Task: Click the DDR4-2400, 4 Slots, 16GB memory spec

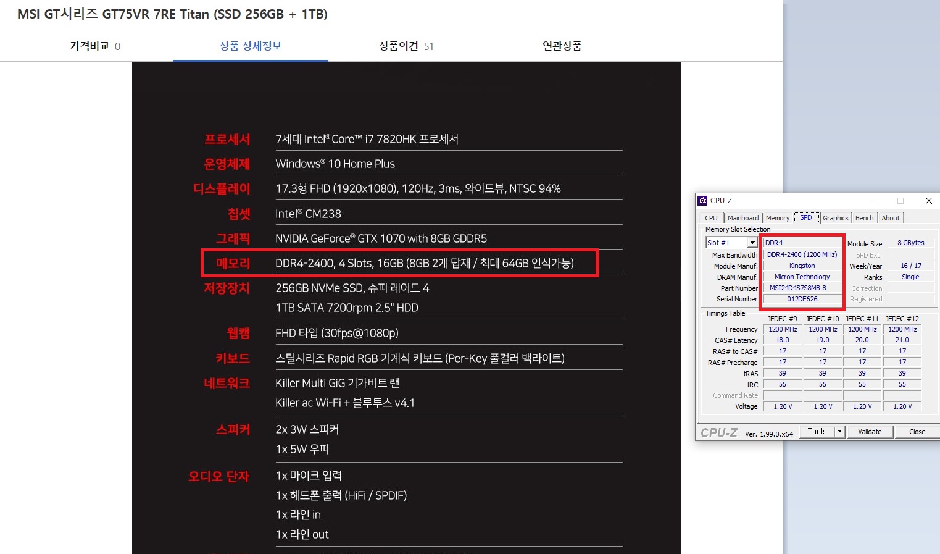Action: point(425,264)
